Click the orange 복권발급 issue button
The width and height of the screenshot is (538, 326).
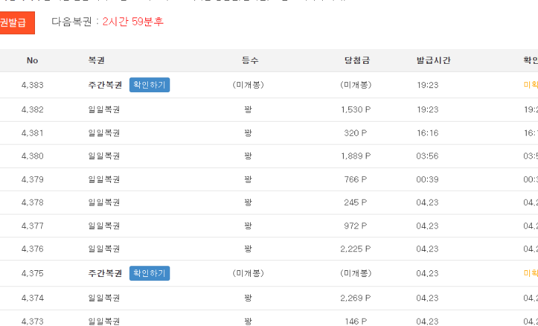(x=13, y=23)
